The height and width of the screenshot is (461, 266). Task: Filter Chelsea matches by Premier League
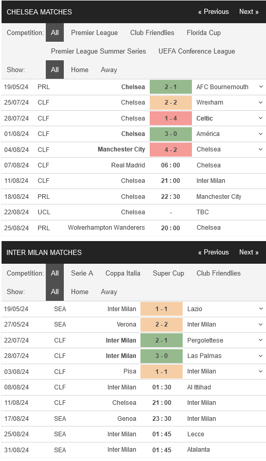coord(94,32)
